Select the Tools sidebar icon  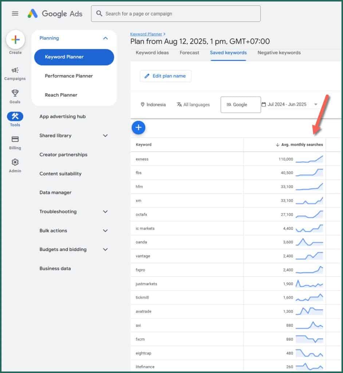coord(15,116)
